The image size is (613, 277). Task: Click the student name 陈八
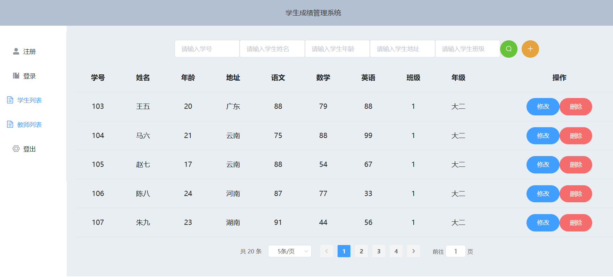click(143, 194)
